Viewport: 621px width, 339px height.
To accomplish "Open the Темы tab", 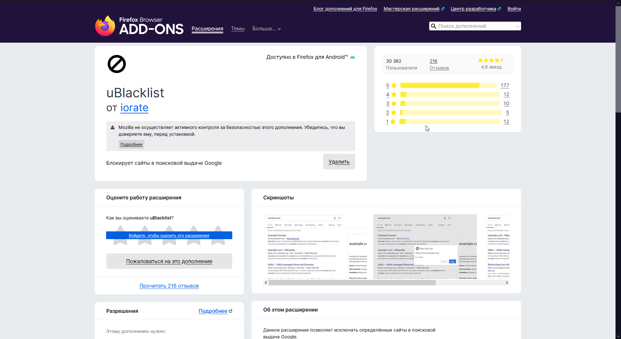I will 238,29.
